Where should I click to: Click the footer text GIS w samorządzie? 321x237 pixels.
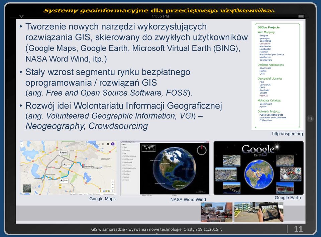click(156, 229)
